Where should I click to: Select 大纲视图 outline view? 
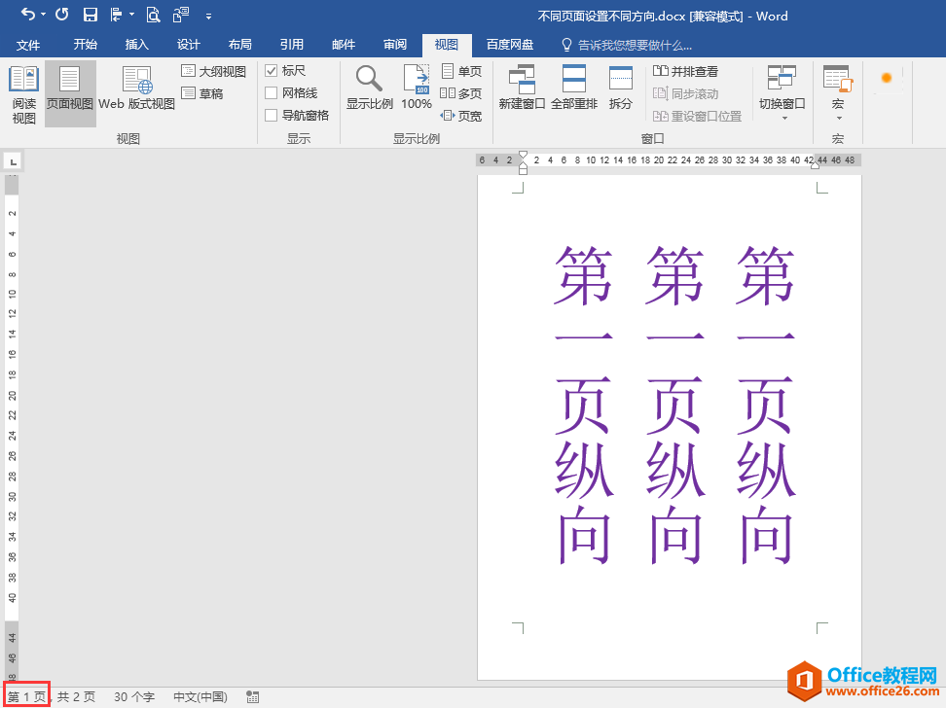pos(214,71)
